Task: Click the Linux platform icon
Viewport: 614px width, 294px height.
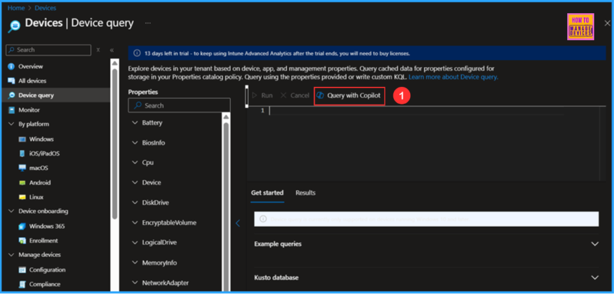Action: click(x=22, y=197)
